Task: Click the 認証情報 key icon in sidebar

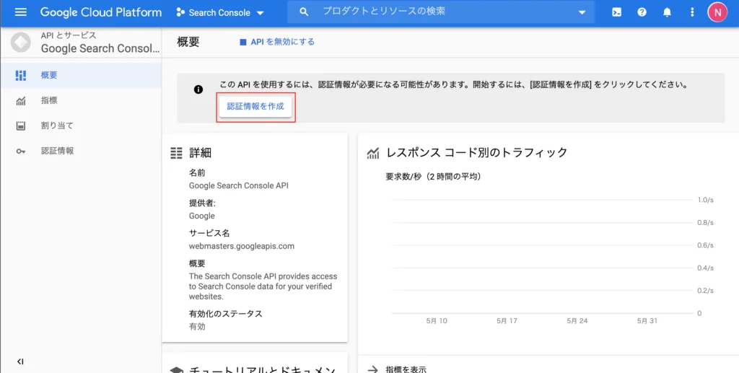Action: tap(21, 152)
